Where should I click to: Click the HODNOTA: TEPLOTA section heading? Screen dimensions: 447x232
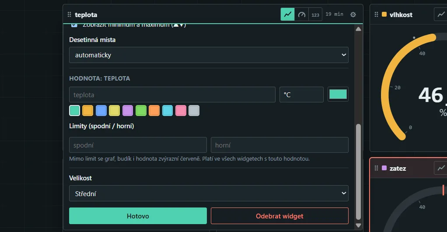pyautogui.click(x=99, y=78)
